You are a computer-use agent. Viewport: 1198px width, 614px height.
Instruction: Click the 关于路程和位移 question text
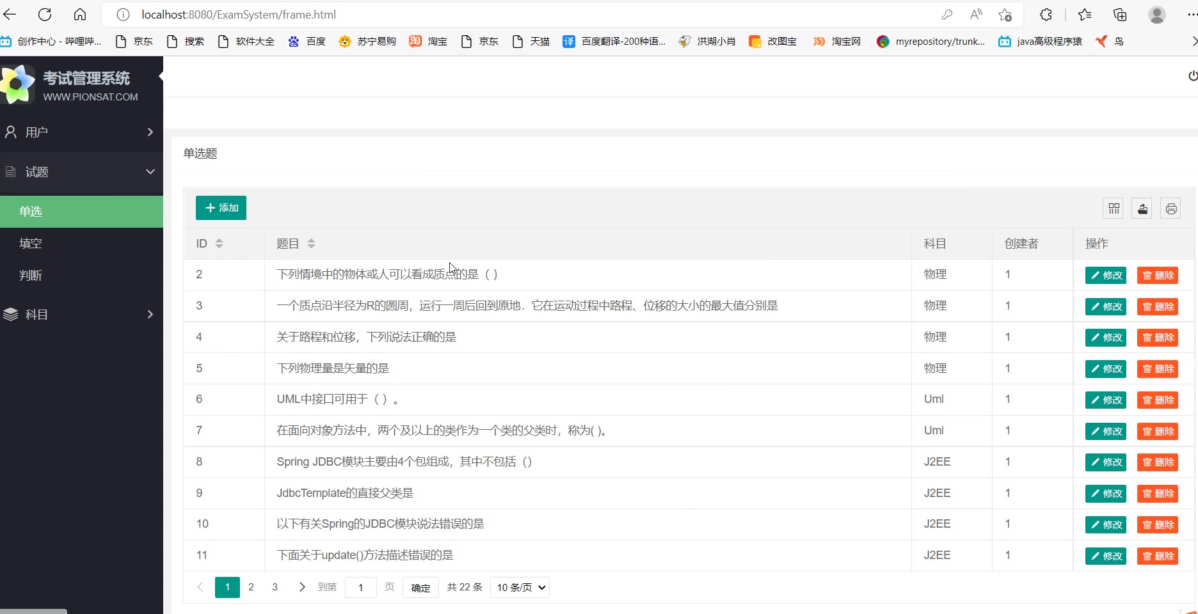tap(367, 337)
